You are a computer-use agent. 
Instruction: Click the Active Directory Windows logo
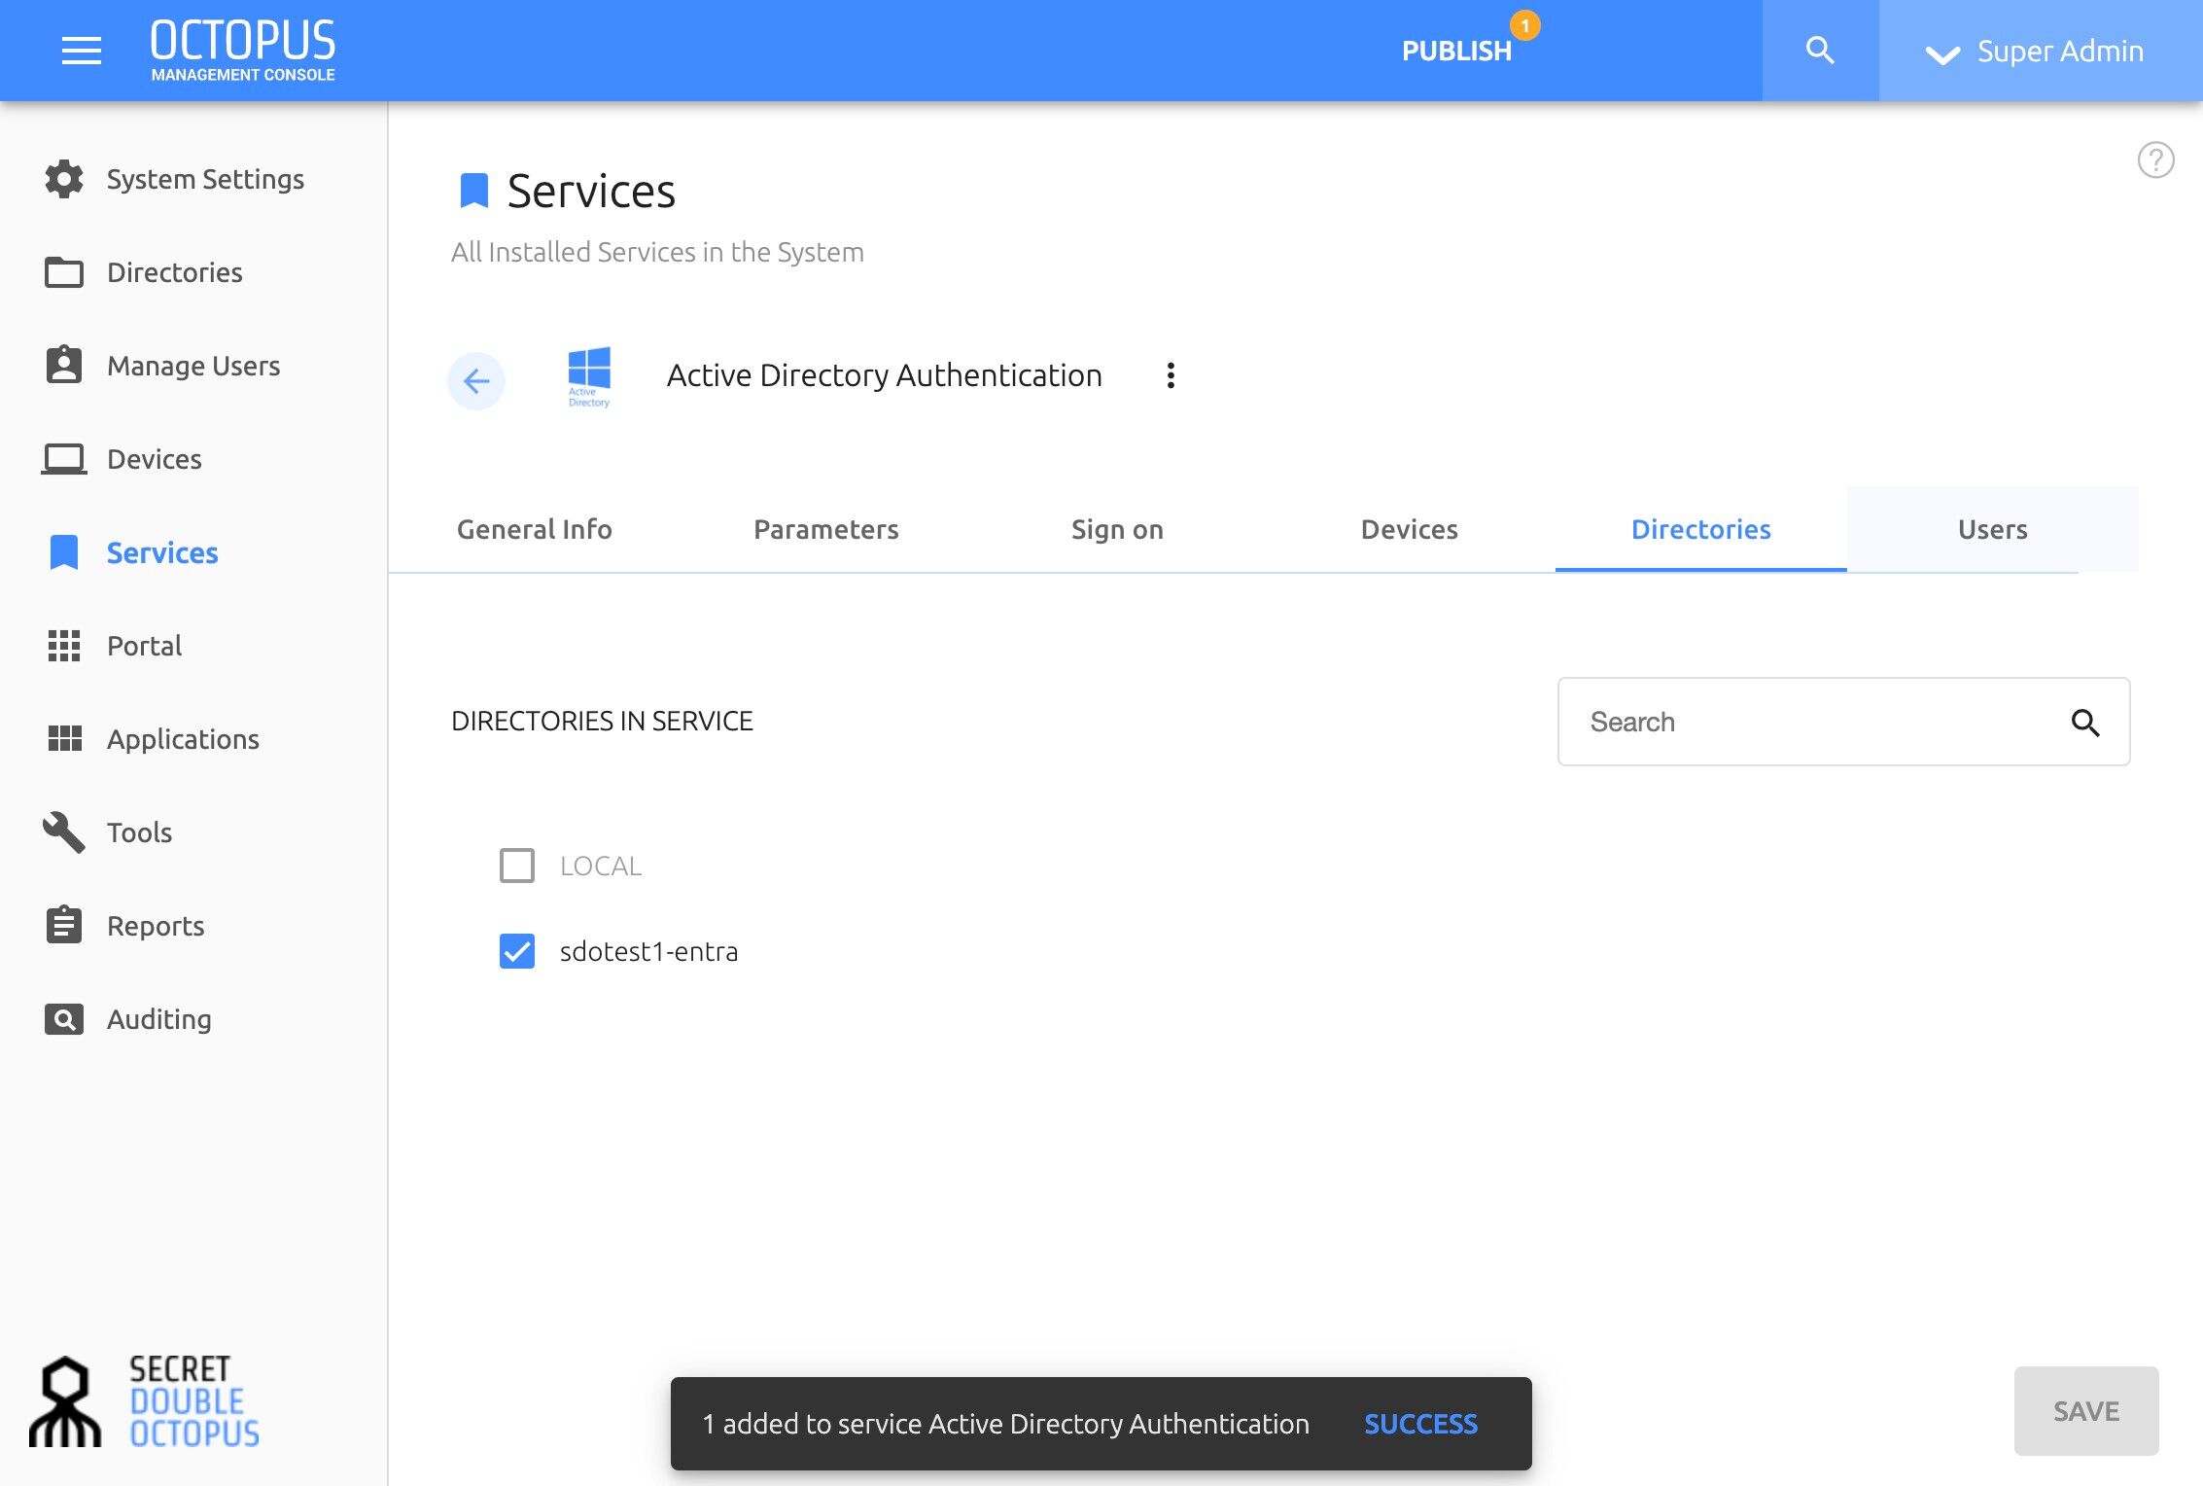(589, 376)
